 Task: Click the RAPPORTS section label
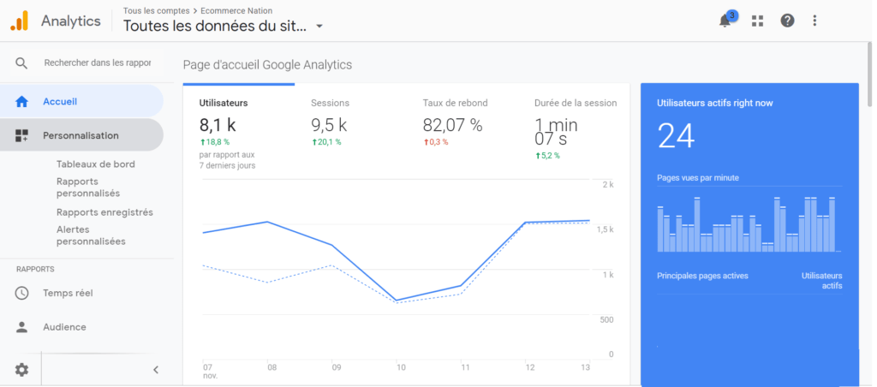point(35,269)
